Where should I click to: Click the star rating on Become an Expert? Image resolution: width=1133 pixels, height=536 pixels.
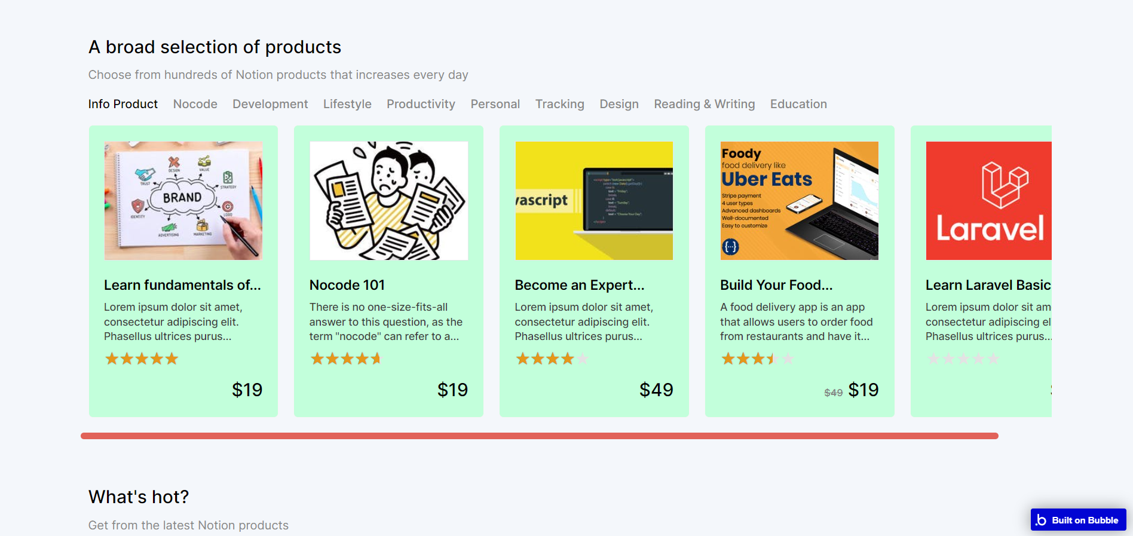552,359
